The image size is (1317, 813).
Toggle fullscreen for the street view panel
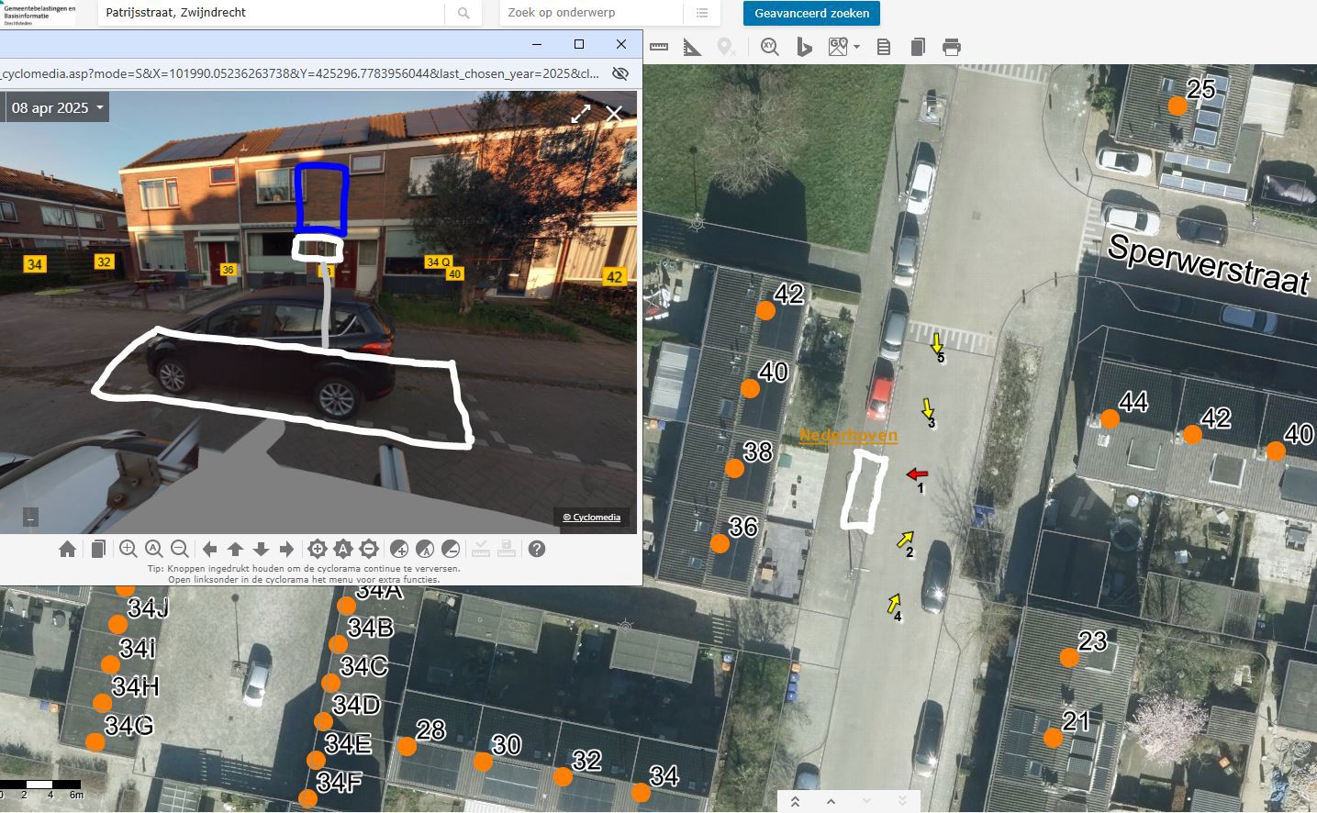coord(581,114)
